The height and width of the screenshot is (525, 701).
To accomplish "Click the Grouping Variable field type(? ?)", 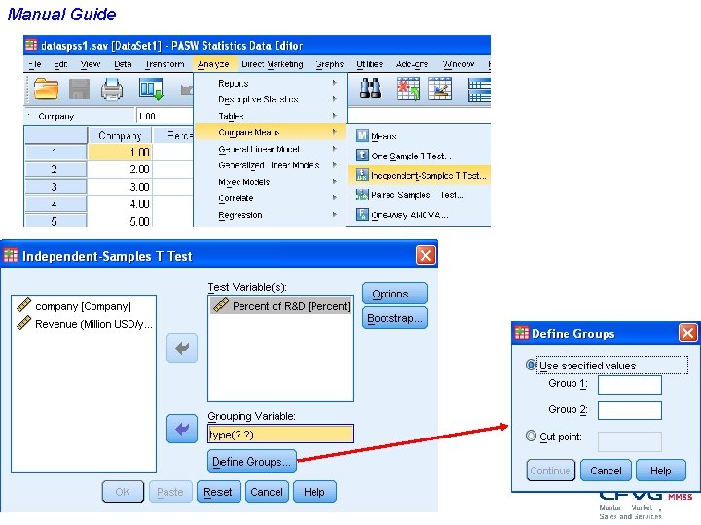I will [280, 434].
